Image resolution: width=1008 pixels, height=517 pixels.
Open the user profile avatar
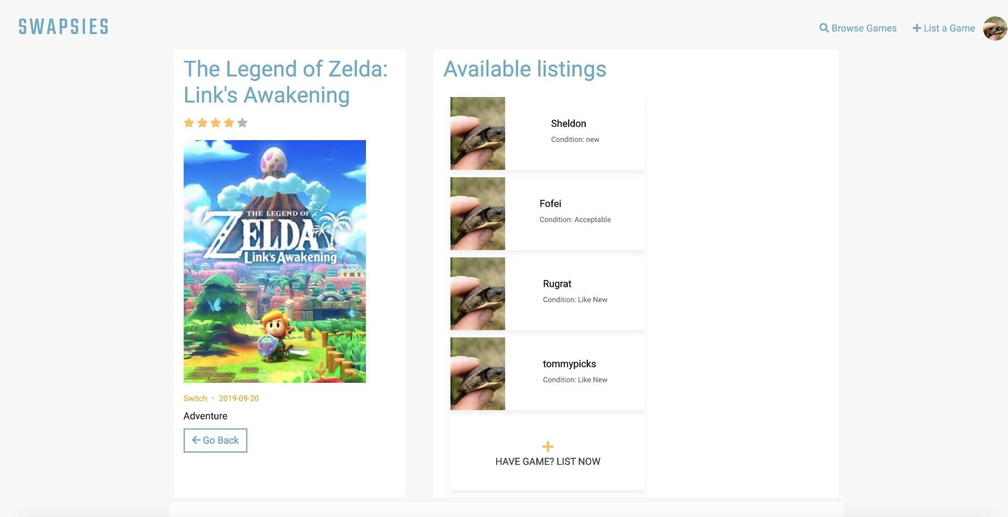click(x=994, y=28)
